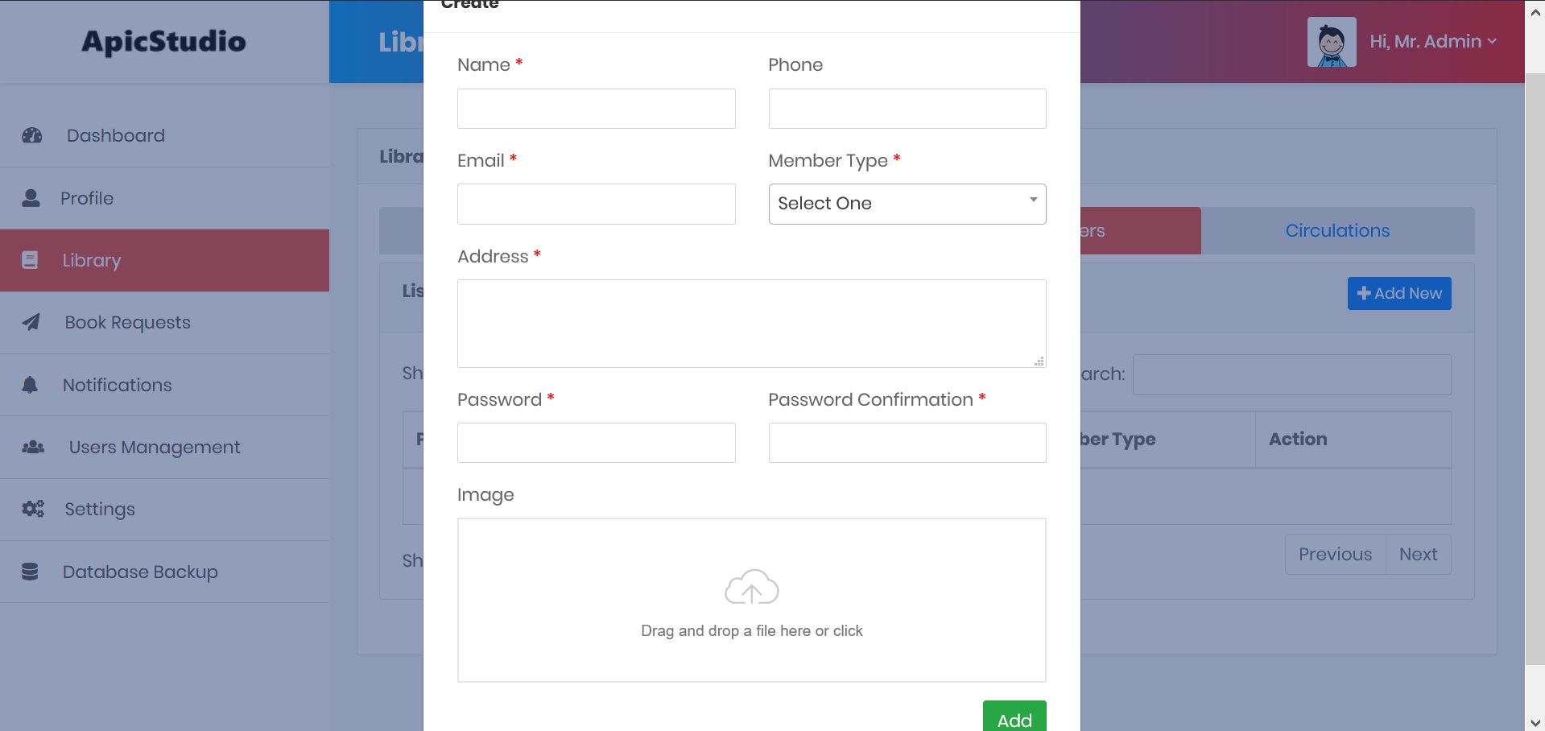This screenshot has width=1545, height=731.
Task: Click the cloud upload icon
Action: pyautogui.click(x=751, y=588)
